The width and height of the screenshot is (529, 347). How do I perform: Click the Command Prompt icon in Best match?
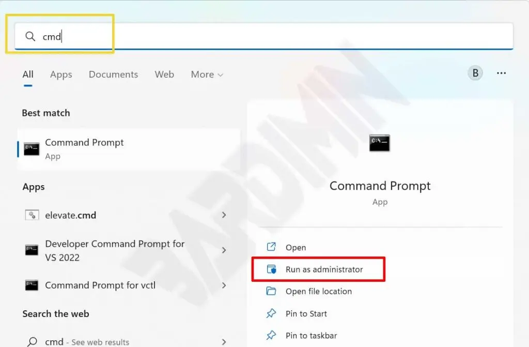(x=32, y=149)
